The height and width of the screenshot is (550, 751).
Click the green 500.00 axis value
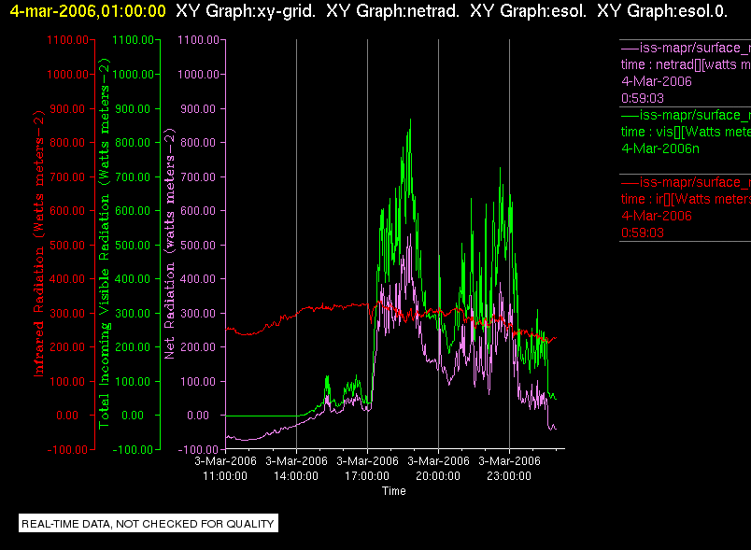[134, 245]
